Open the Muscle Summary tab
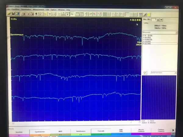183x137 pixels. [141, 132]
